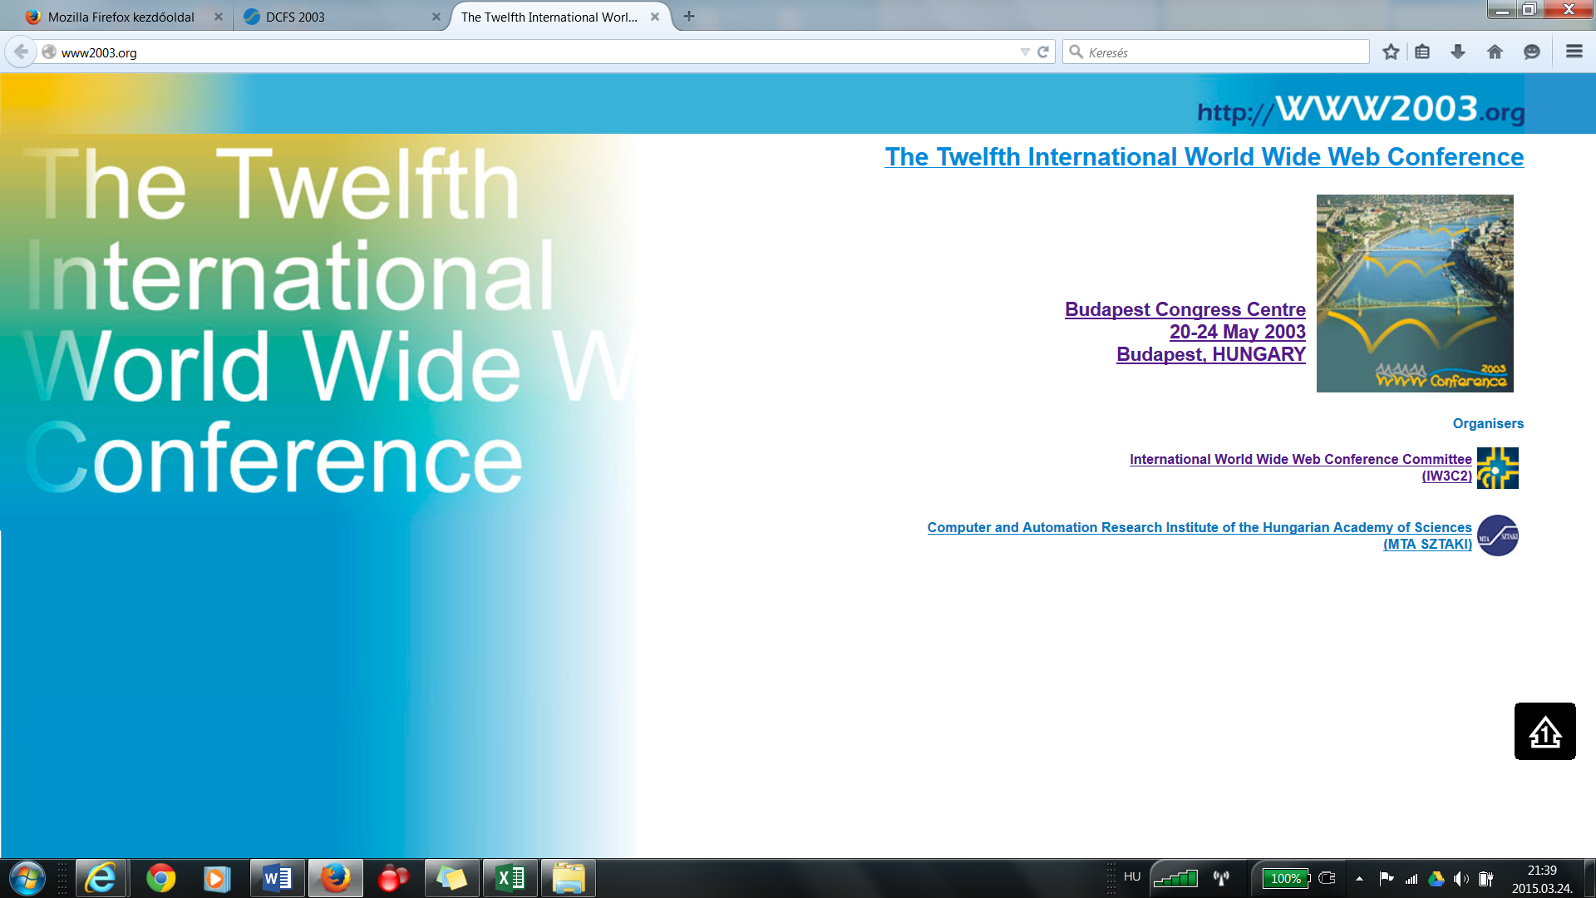Click the bookmark star icon
The height and width of the screenshot is (898, 1596).
point(1391,52)
